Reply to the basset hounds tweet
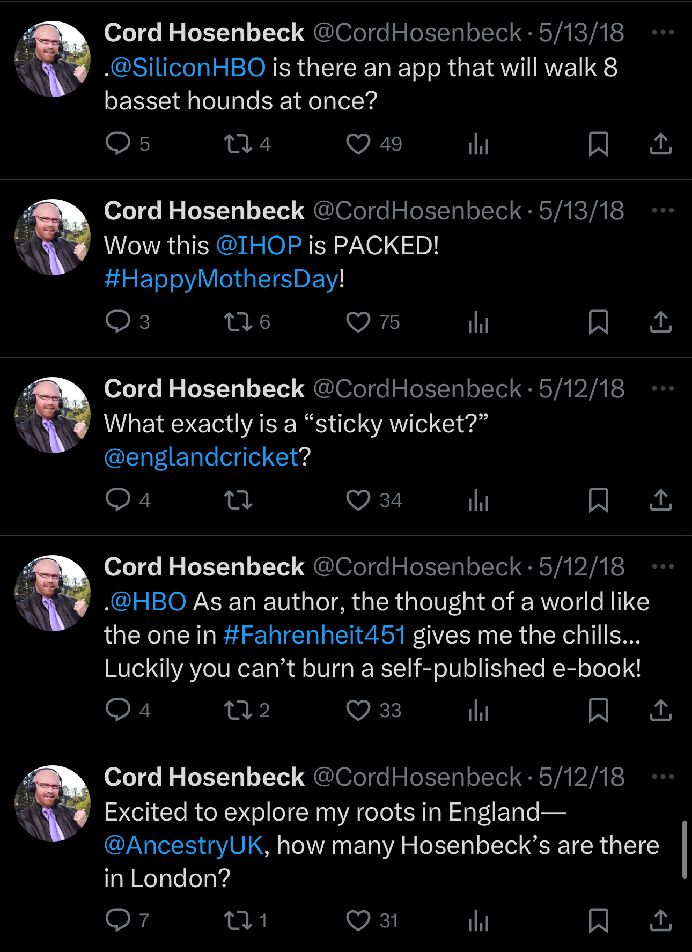The width and height of the screenshot is (692, 952). tap(118, 144)
